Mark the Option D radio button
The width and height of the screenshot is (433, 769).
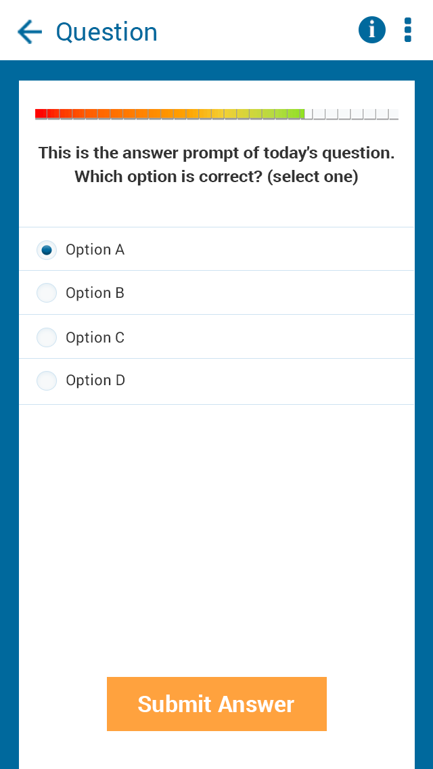pyautogui.click(x=47, y=380)
